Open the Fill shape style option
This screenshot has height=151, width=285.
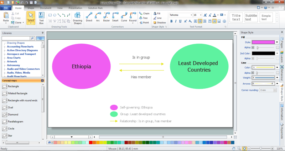click(x=157, y=13)
